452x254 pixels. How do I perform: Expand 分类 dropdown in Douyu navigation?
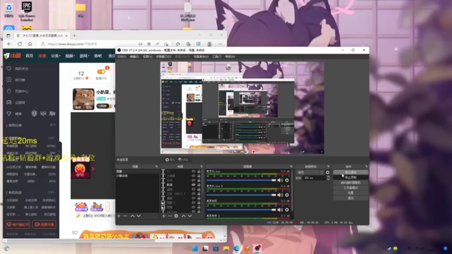(55, 55)
